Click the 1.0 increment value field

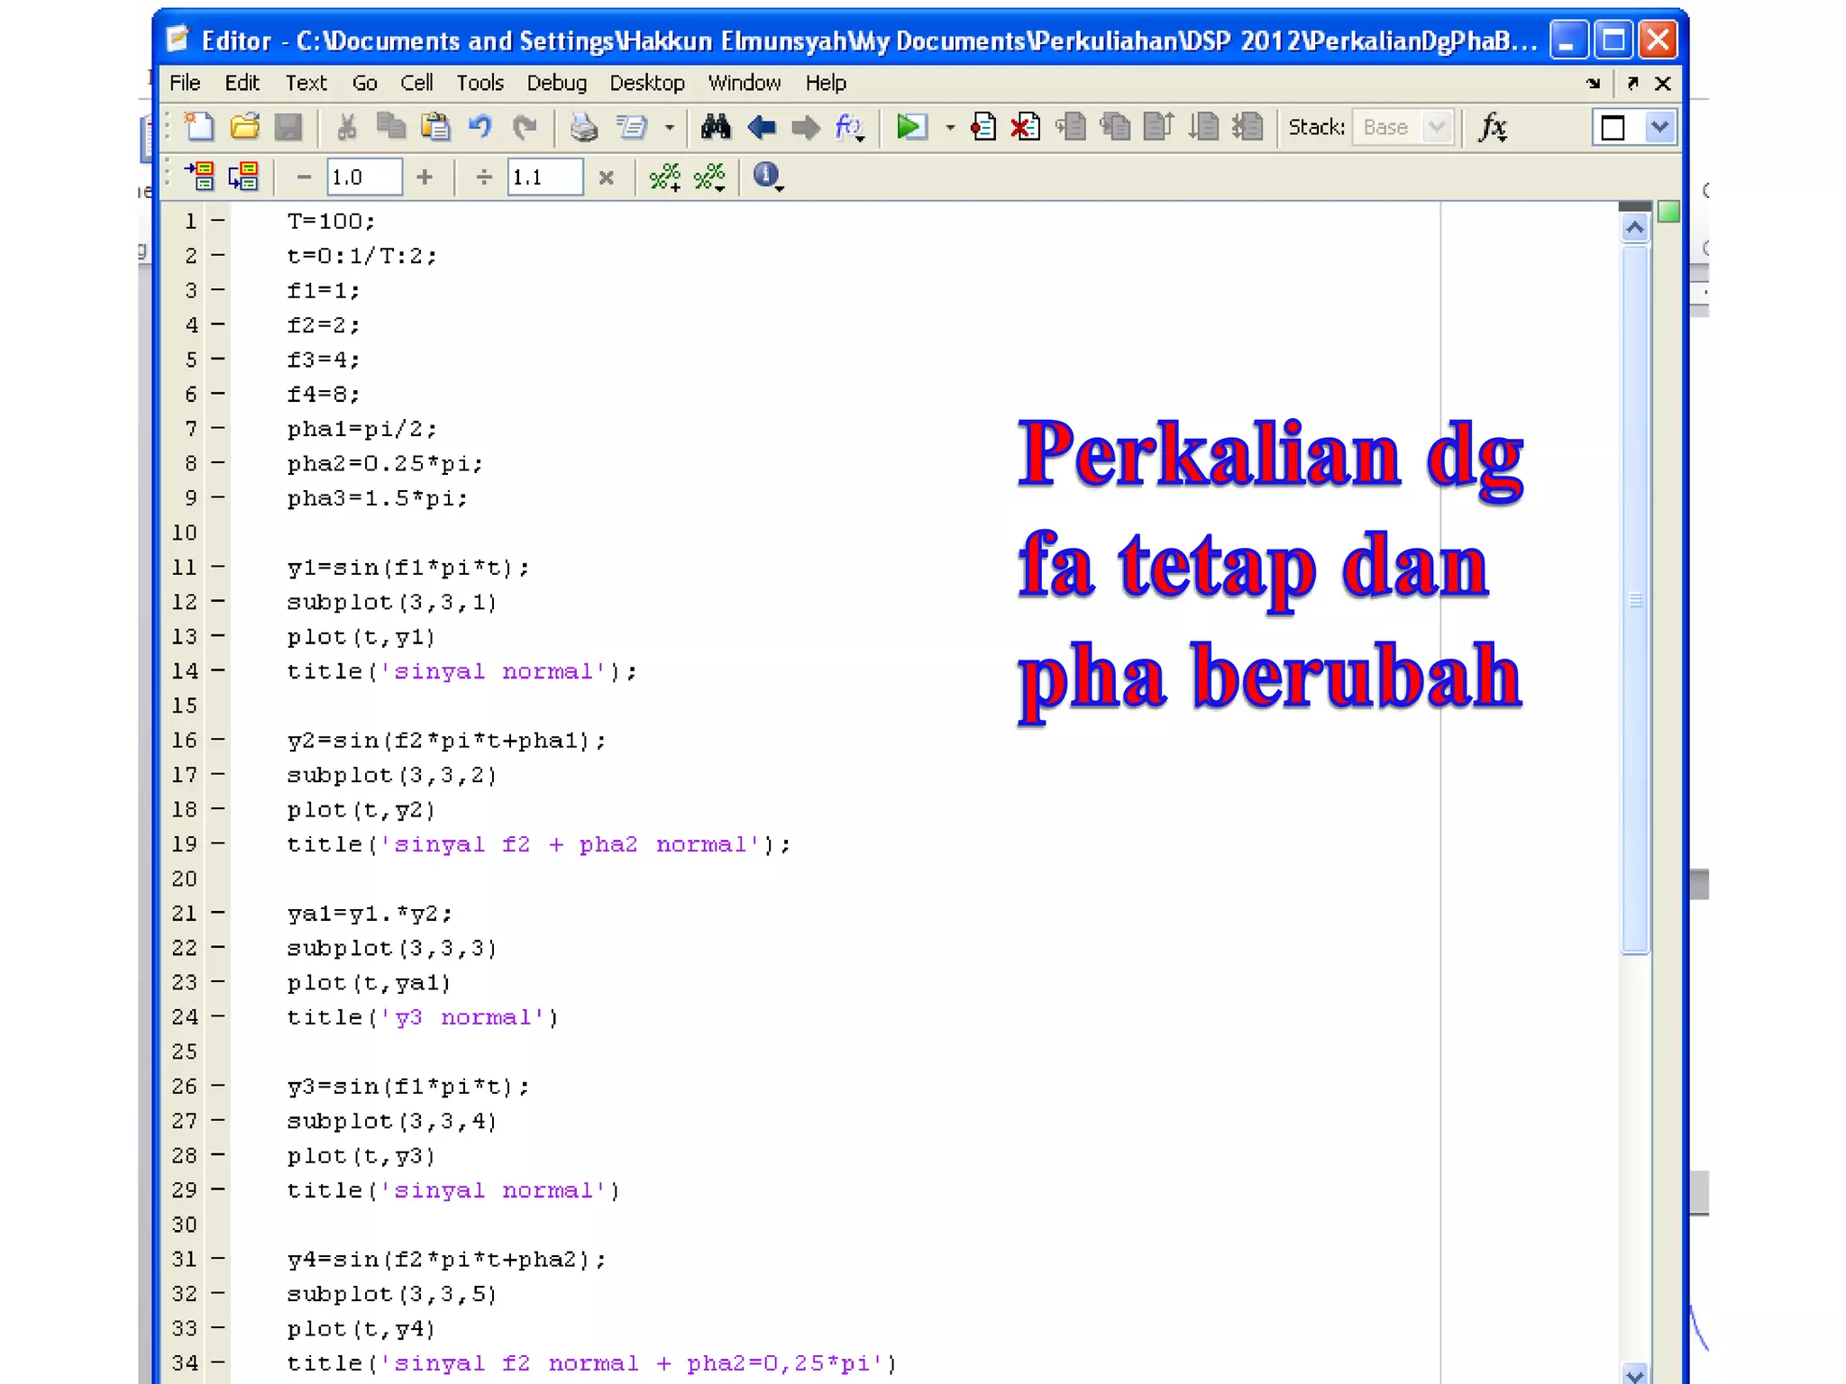click(364, 177)
